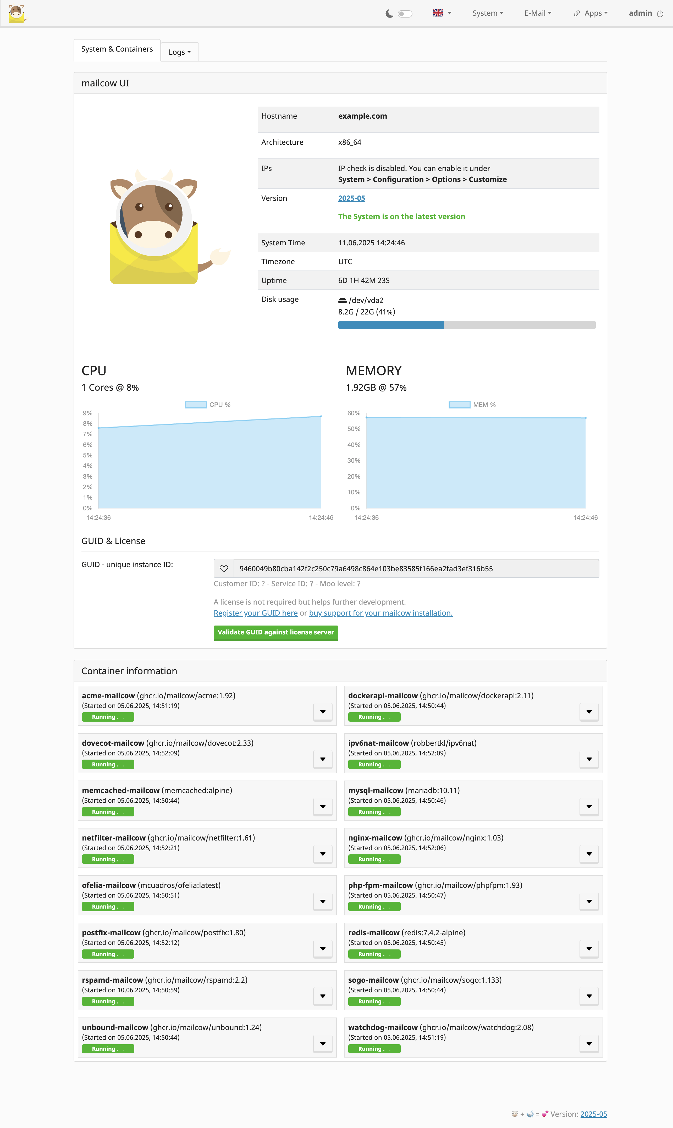
Task: Expand the unbound-mailcow container options
Action: pyautogui.click(x=323, y=1044)
